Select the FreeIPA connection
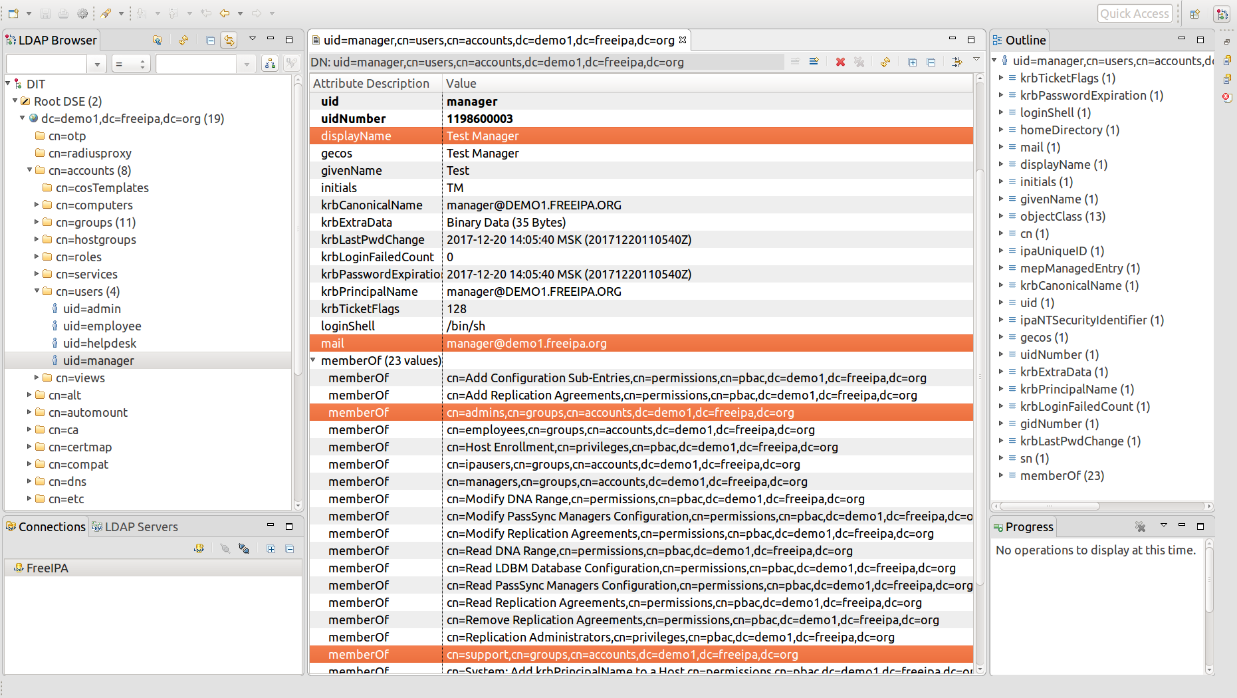 pyautogui.click(x=47, y=568)
